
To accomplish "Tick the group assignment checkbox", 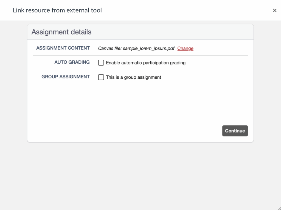I will pos(101,77).
